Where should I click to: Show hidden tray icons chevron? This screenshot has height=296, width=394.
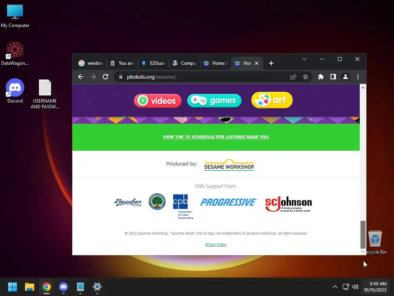(x=335, y=287)
